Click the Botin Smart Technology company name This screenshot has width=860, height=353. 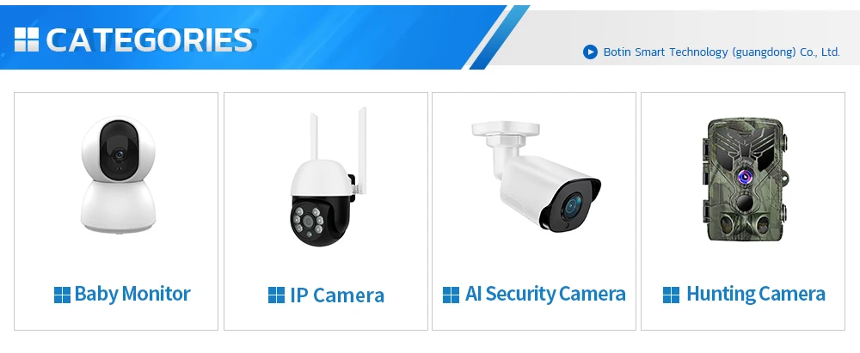coord(722,52)
